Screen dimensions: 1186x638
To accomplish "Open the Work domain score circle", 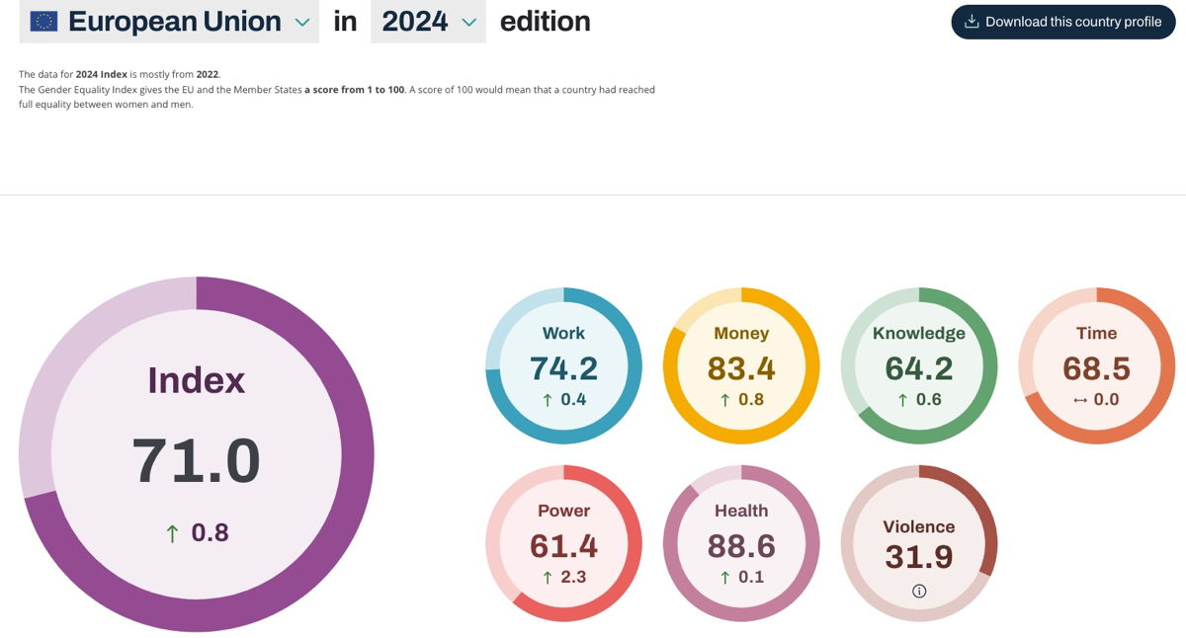I will (x=563, y=365).
